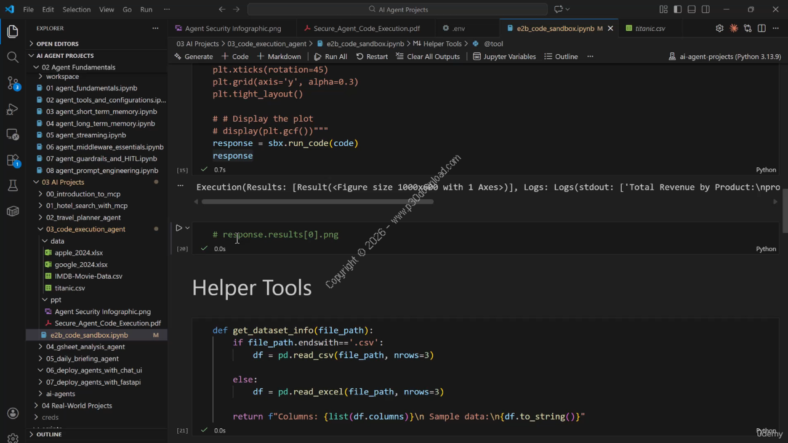Open Run and Debug view icon
The width and height of the screenshot is (788, 443).
[x=12, y=110]
